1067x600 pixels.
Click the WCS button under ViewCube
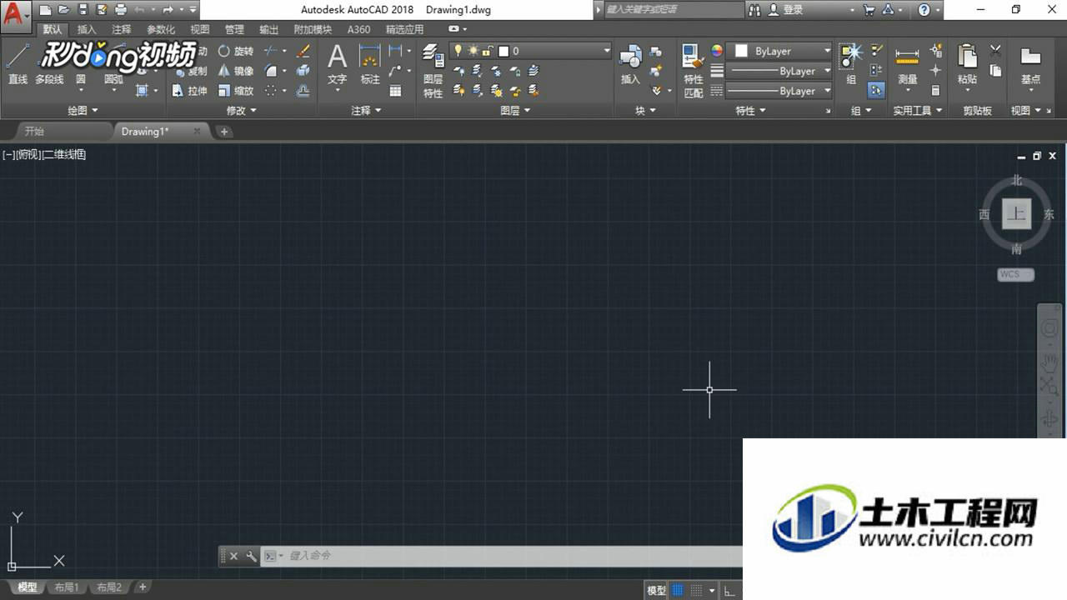coord(1015,274)
